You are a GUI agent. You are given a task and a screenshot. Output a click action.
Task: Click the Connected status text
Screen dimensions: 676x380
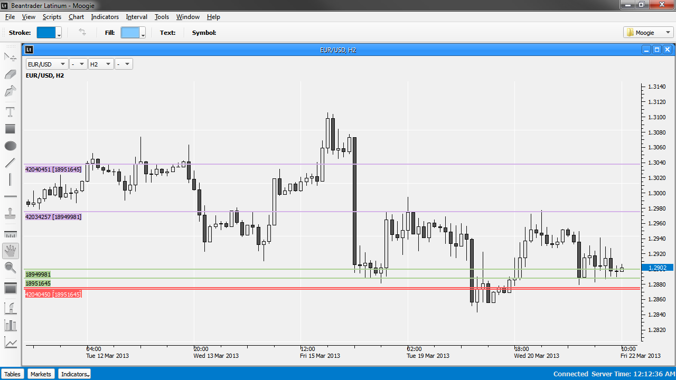(x=571, y=374)
